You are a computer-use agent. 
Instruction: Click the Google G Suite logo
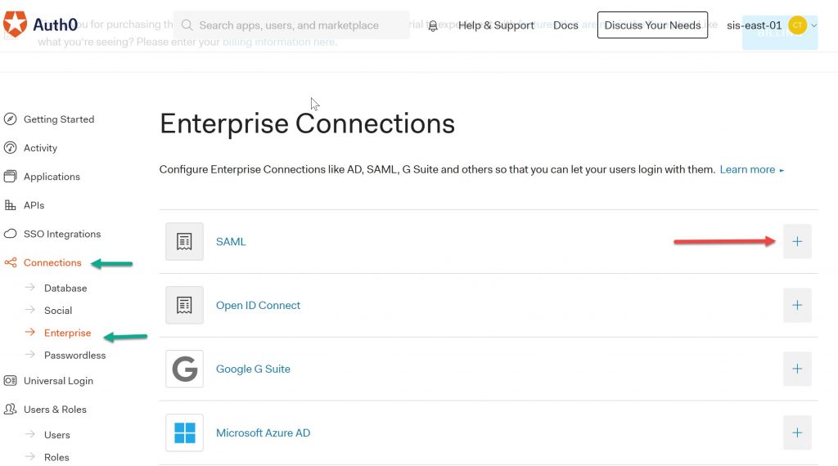[184, 369]
